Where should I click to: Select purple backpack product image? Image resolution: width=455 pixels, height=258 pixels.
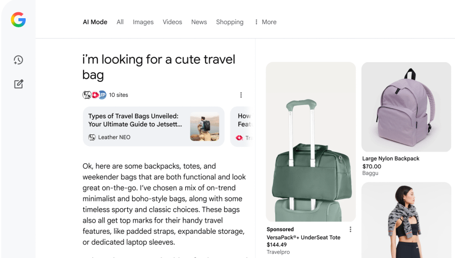[x=406, y=107]
